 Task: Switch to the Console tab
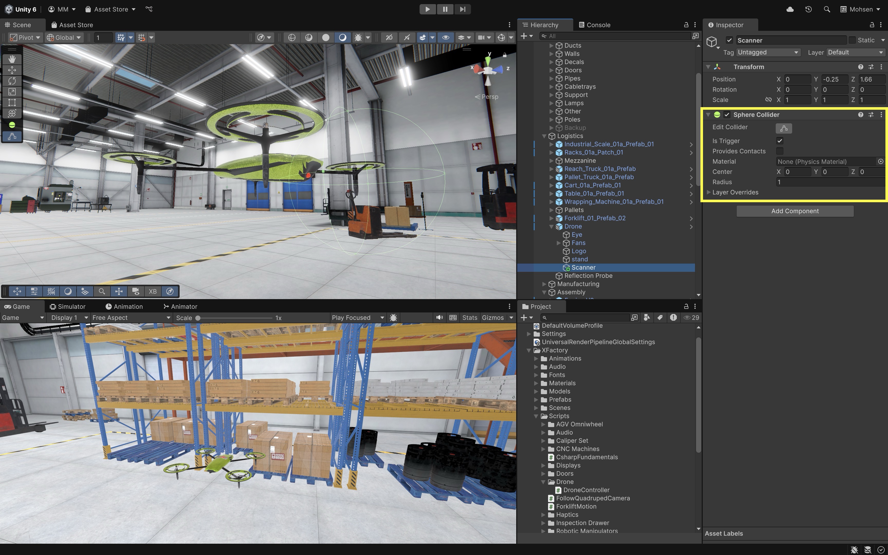(x=595, y=25)
